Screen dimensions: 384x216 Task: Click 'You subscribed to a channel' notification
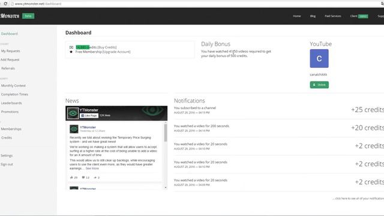pos(195,108)
